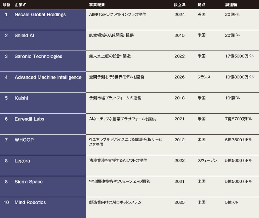Click the 事業概要 column header
This screenshot has width=259, height=218.
coord(97,5)
